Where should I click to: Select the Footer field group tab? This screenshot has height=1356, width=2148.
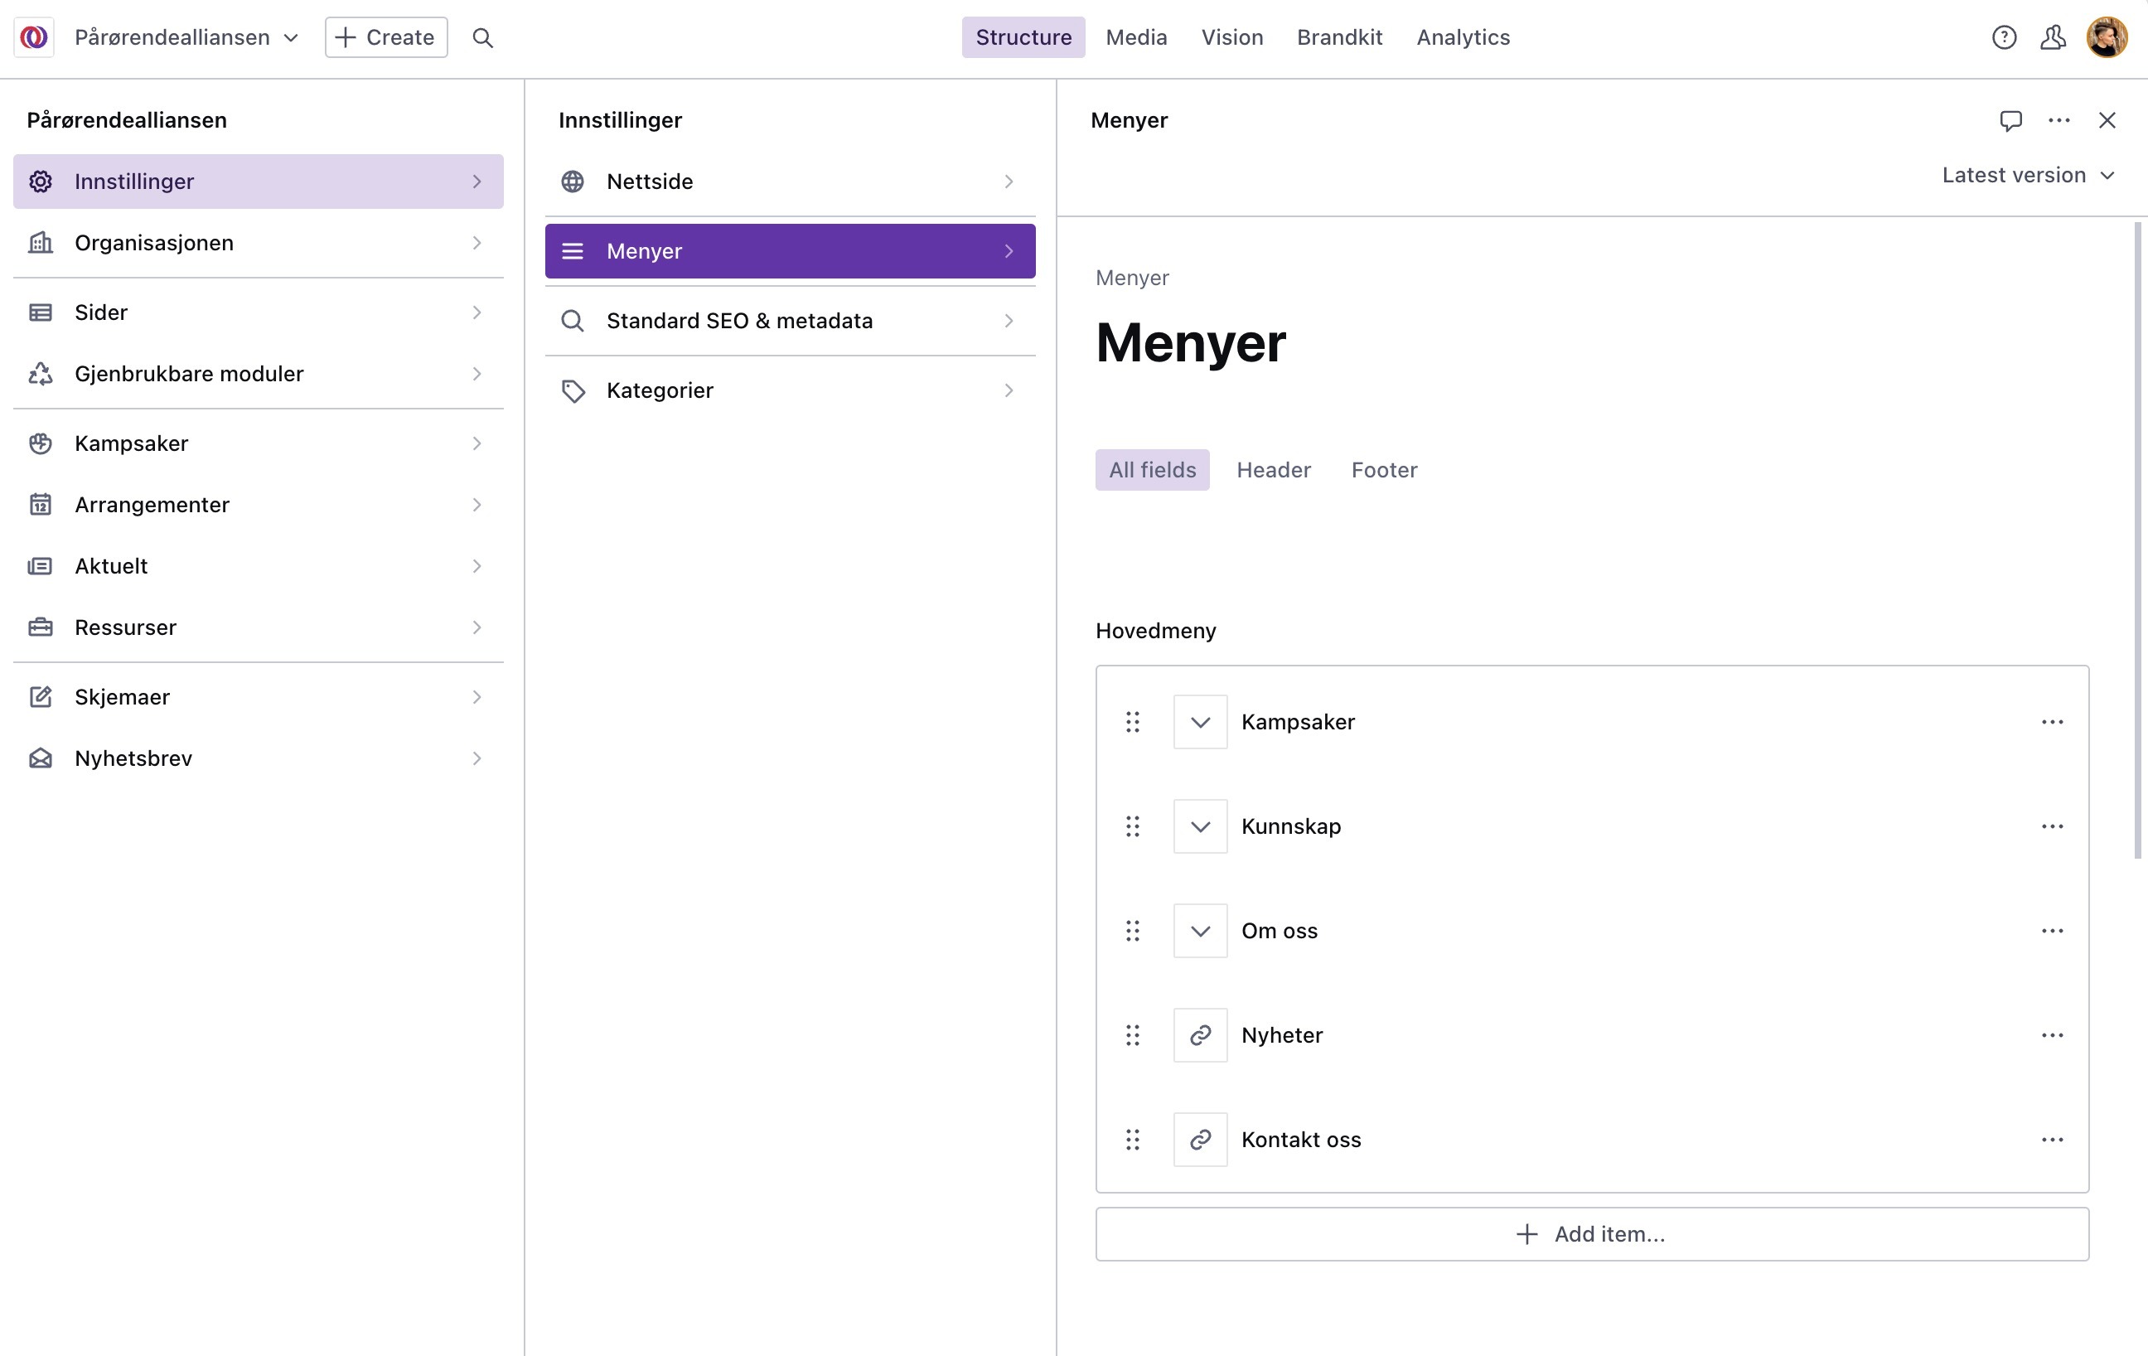(1384, 470)
